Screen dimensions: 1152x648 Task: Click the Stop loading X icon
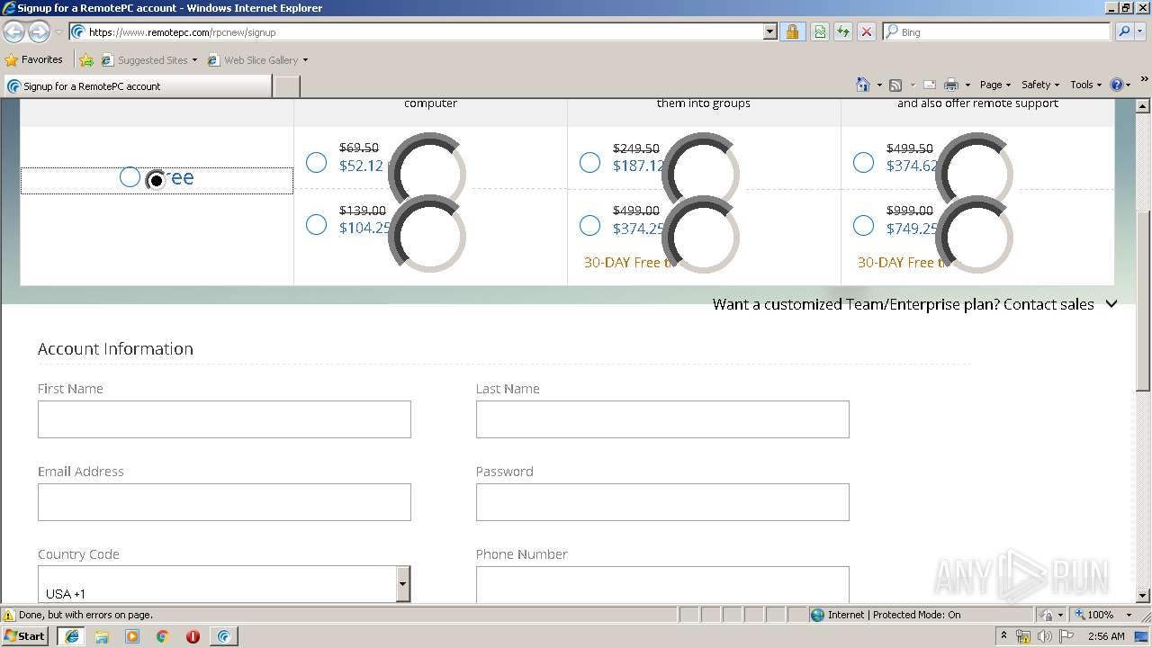(867, 31)
